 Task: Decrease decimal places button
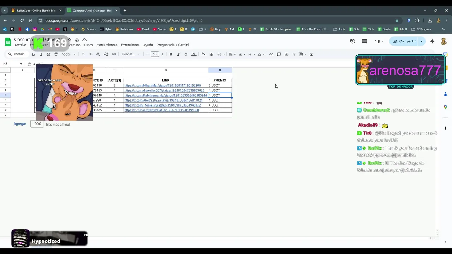pos(98,54)
